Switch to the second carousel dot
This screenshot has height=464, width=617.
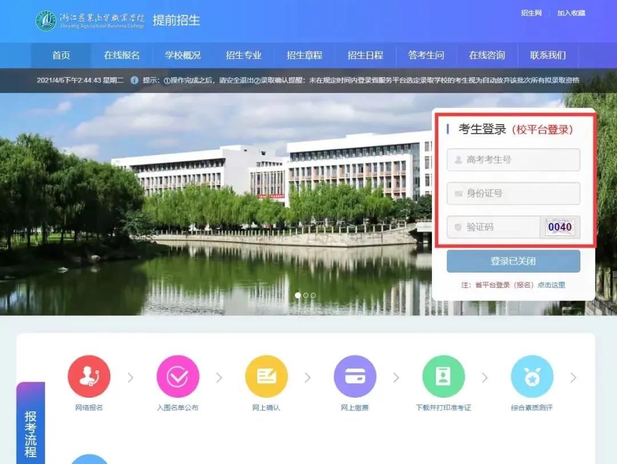pos(306,295)
